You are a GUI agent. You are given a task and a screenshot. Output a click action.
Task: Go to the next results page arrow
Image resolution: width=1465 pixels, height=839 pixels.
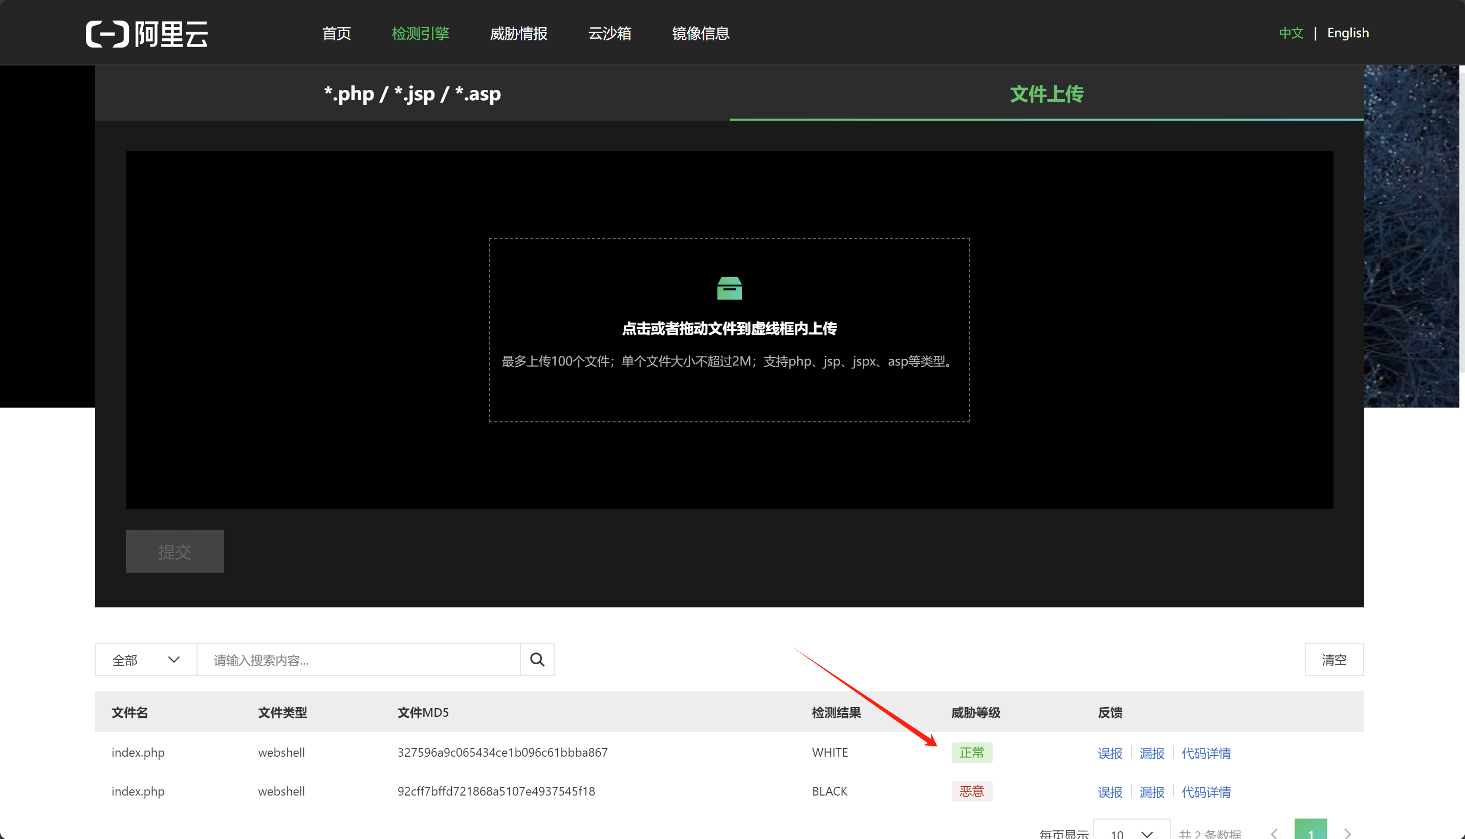pos(1347,833)
